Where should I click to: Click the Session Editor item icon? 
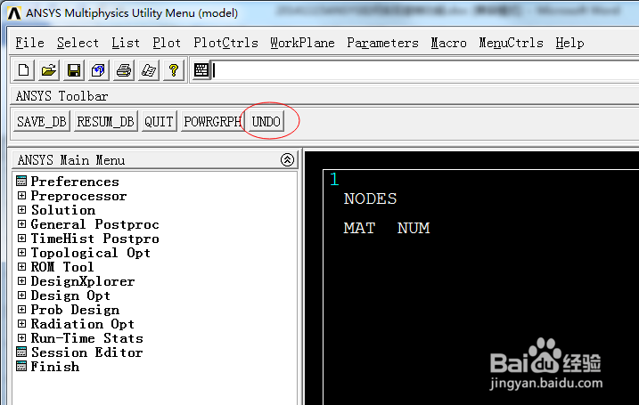(21, 352)
